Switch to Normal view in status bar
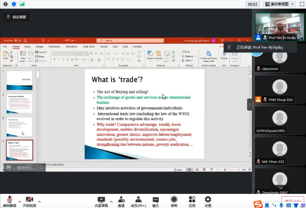The height and width of the screenshot is (208, 306). coord(190,170)
